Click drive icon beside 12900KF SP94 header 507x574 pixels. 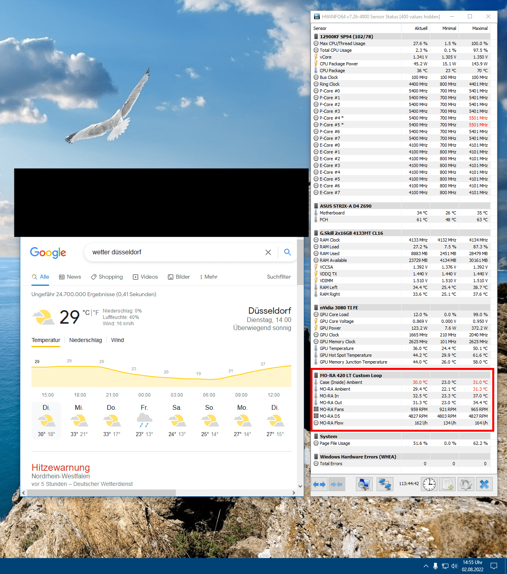click(x=316, y=37)
